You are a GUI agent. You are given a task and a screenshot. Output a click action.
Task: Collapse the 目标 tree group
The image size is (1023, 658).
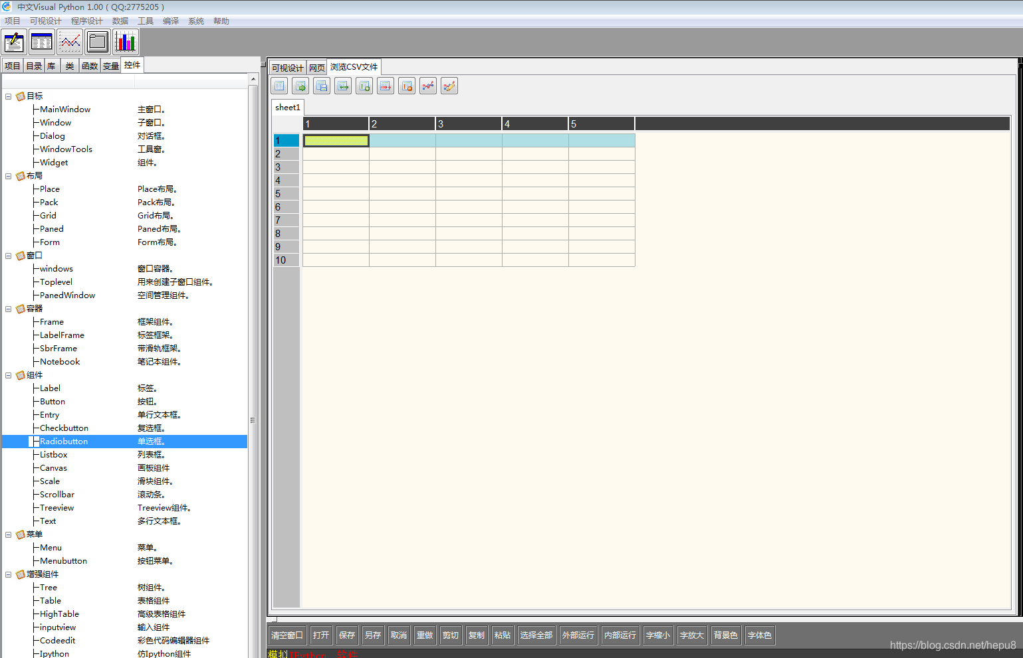tap(9, 96)
